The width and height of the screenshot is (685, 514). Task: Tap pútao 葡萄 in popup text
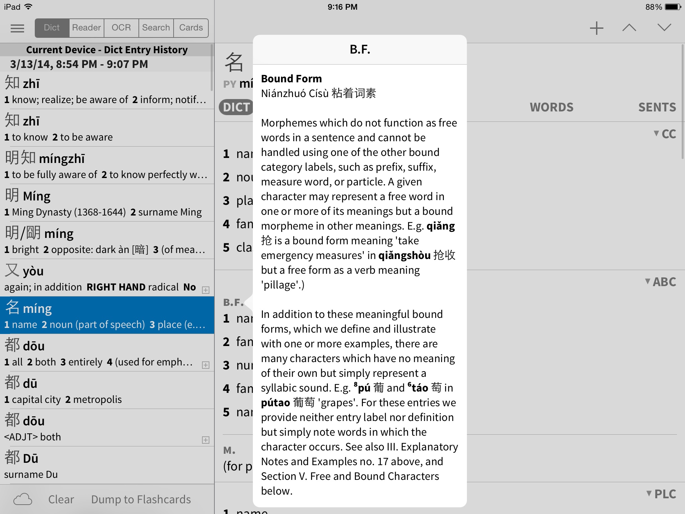coord(288,403)
